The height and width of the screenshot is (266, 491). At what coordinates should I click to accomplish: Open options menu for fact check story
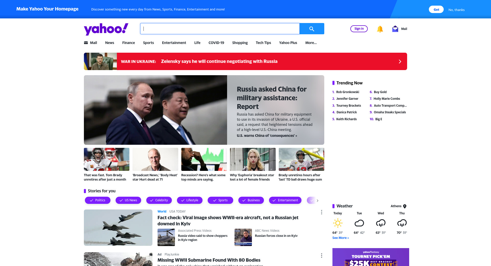coord(321,212)
